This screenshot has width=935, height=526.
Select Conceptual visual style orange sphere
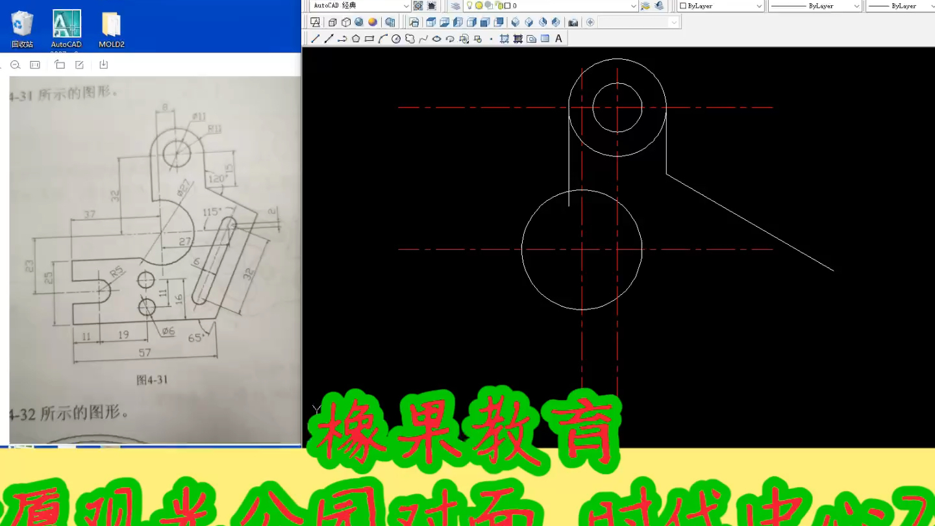tap(373, 22)
